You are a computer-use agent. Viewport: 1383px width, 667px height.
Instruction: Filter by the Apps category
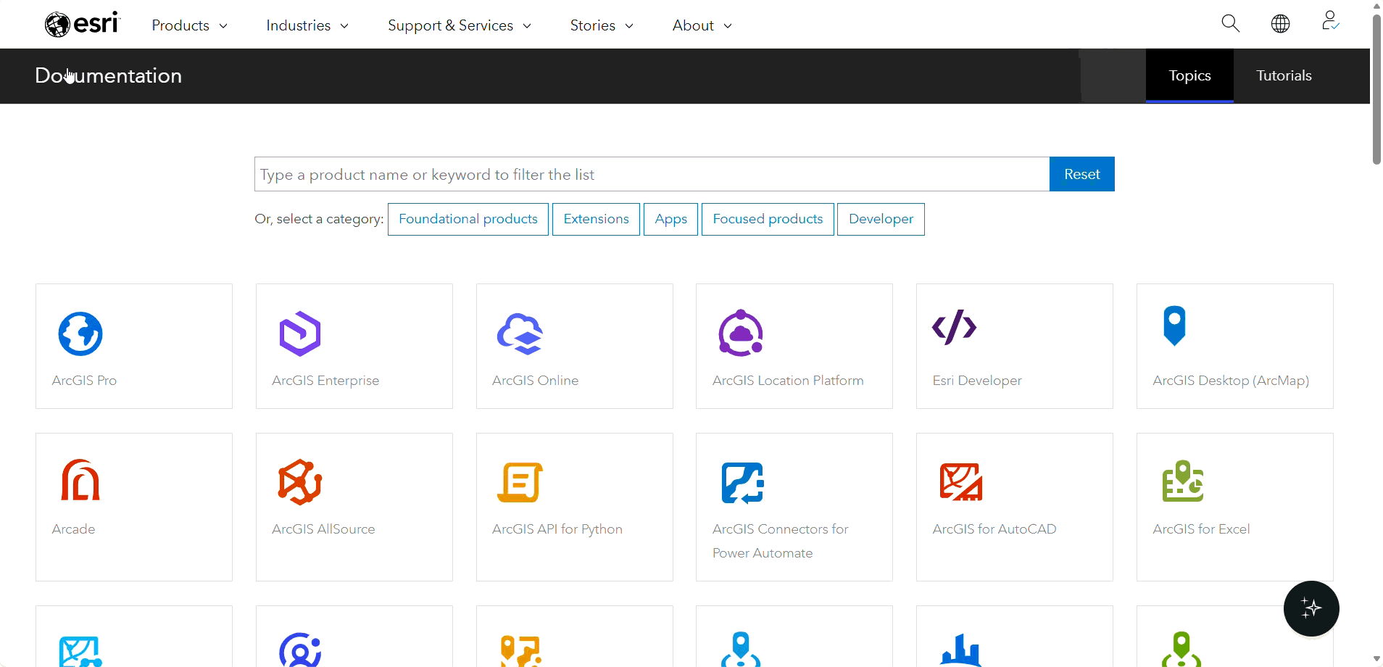point(670,218)
